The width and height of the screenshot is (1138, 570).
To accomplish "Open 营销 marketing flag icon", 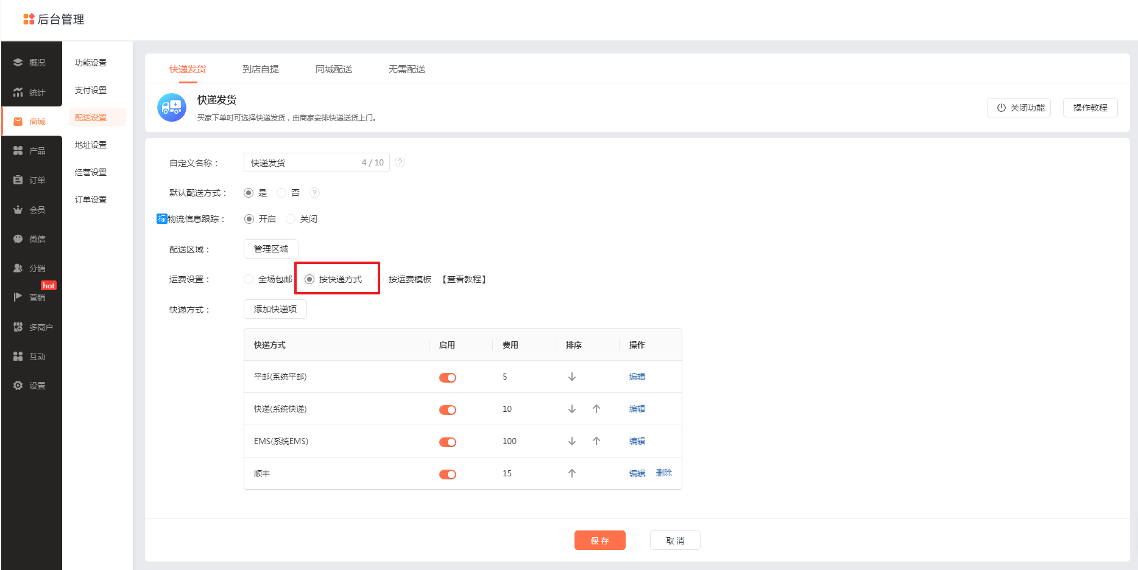I will pyautogui.click(x=18, y=297).
